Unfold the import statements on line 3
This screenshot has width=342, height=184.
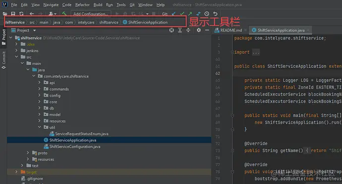click(x=232, y=52)
